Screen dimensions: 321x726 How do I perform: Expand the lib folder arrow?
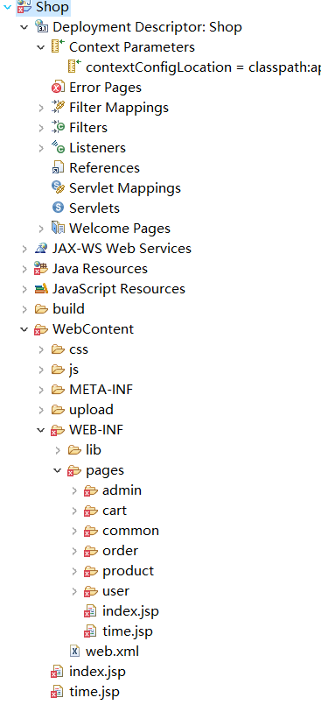tap(58, 449)
